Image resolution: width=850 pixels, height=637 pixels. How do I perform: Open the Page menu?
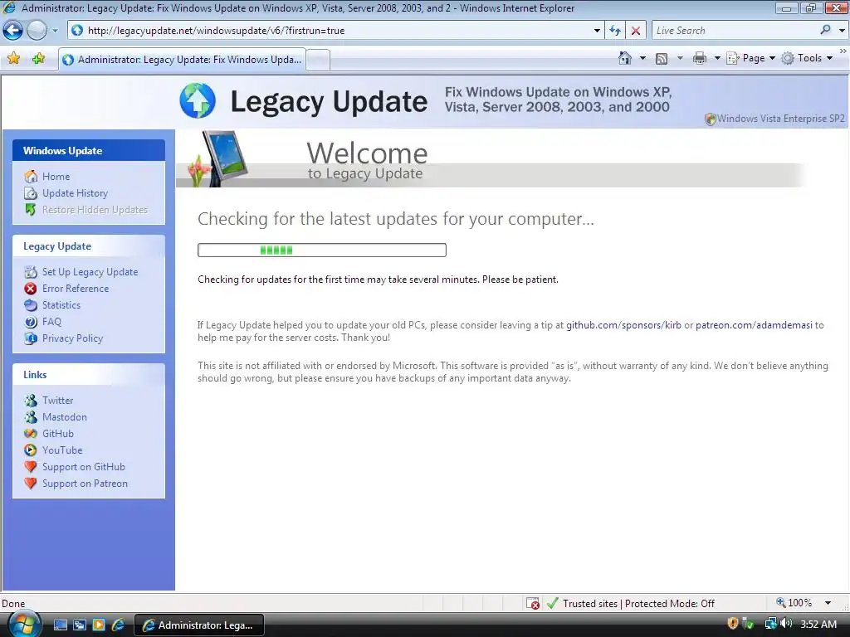[750, 58]
